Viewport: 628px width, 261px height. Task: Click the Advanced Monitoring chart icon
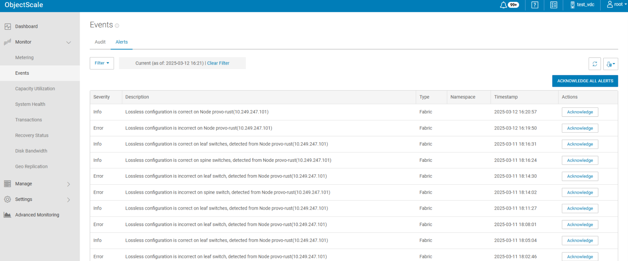coord(8,215)
